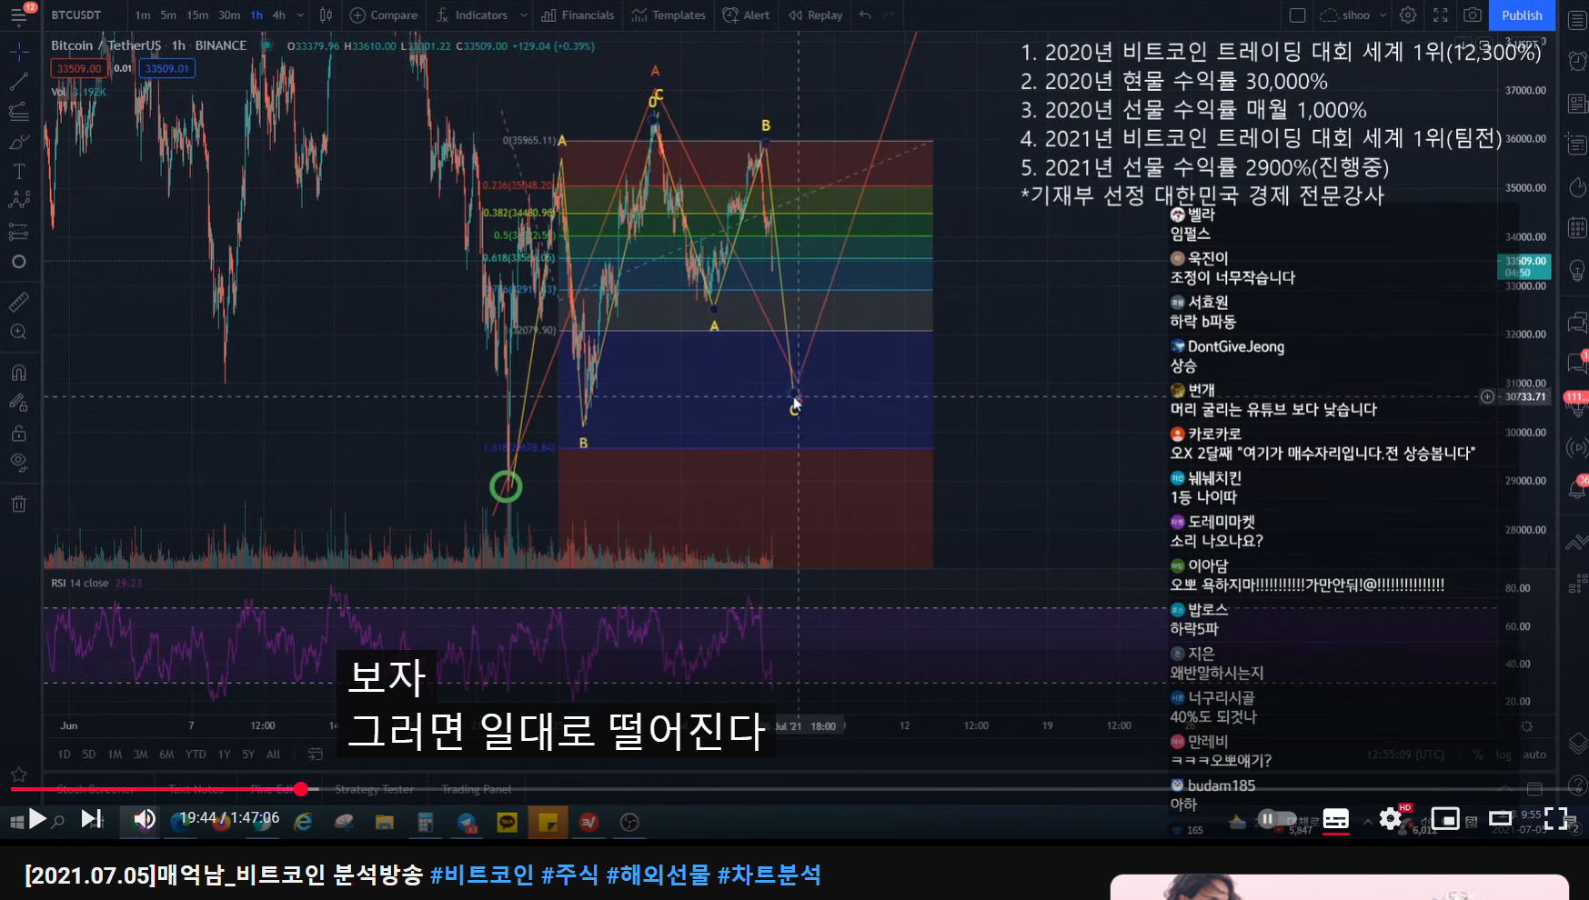The width and height of the screenshot is (1589, 900).
Task: Open indicator Templates
Action: point(669,15)
